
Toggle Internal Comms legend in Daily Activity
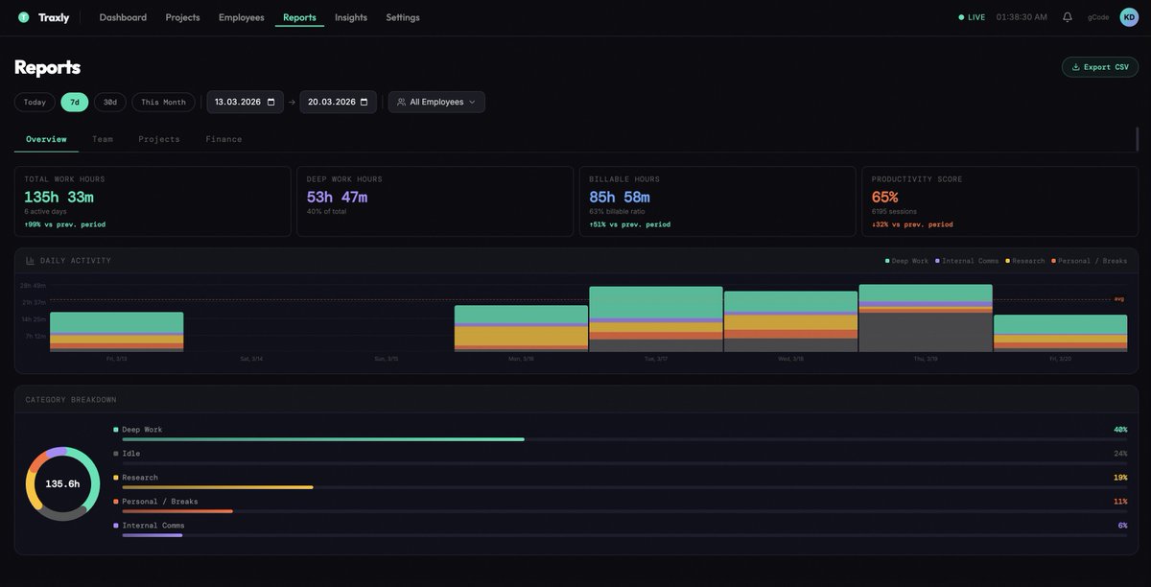(967, 261)
